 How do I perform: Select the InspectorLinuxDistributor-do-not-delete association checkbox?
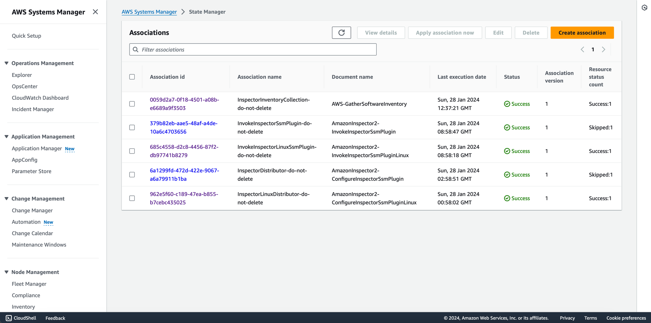(132, 198)
